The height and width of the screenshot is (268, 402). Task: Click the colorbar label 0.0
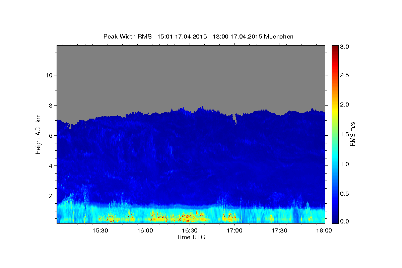345,221
